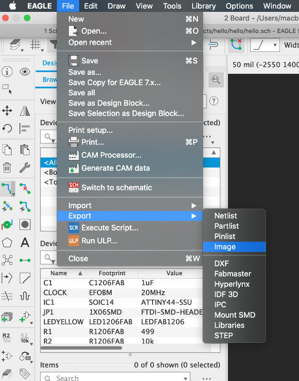Open the Library menu
Viewport: 299px width, 381px height.
(x=204, y=6)
